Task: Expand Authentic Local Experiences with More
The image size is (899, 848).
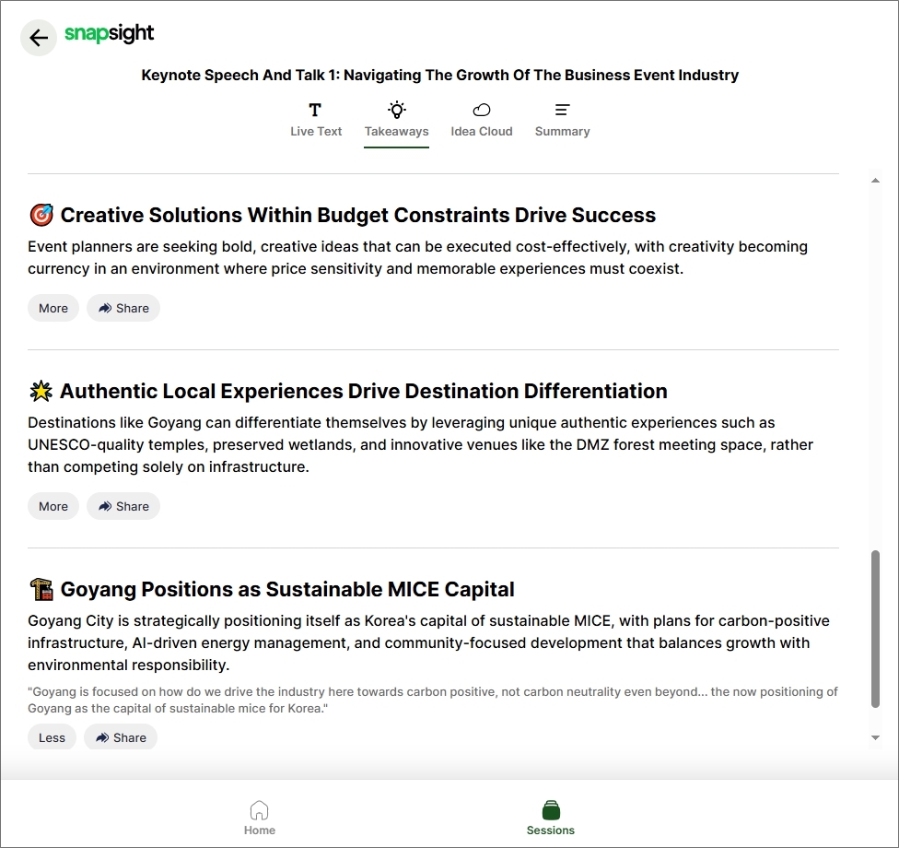Action: click(53, 506)
